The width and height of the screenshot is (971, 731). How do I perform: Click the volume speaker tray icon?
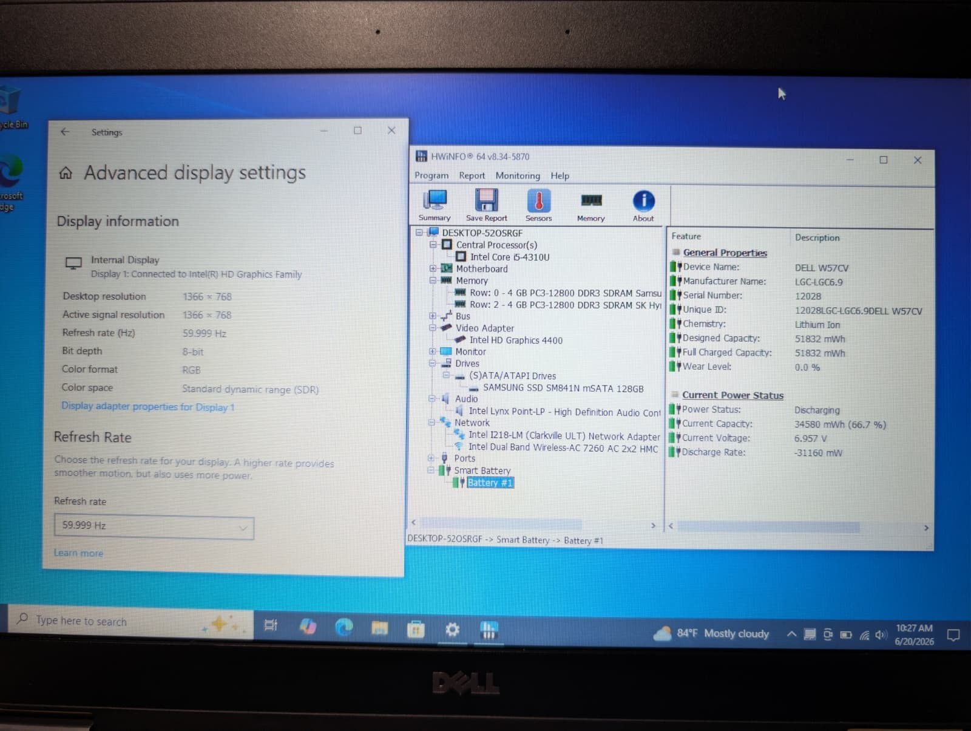(881, 635)
